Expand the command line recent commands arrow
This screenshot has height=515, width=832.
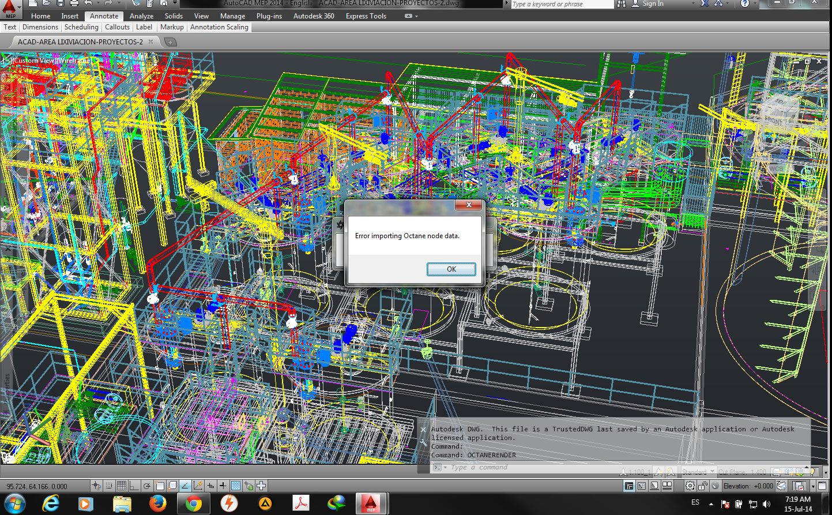tap(445, 468)
